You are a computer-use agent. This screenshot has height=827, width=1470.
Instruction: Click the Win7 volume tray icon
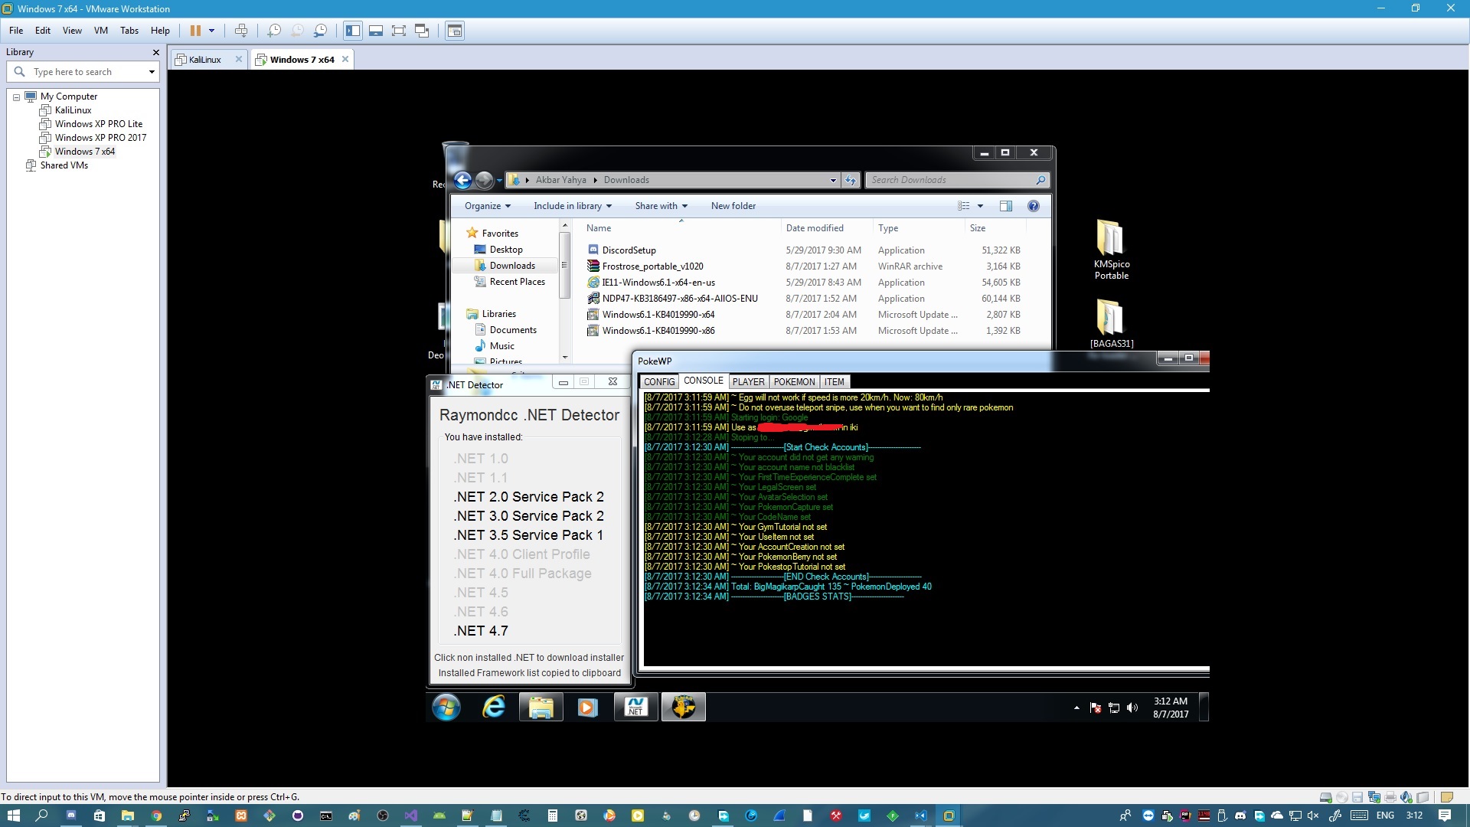click(1132, 708)
